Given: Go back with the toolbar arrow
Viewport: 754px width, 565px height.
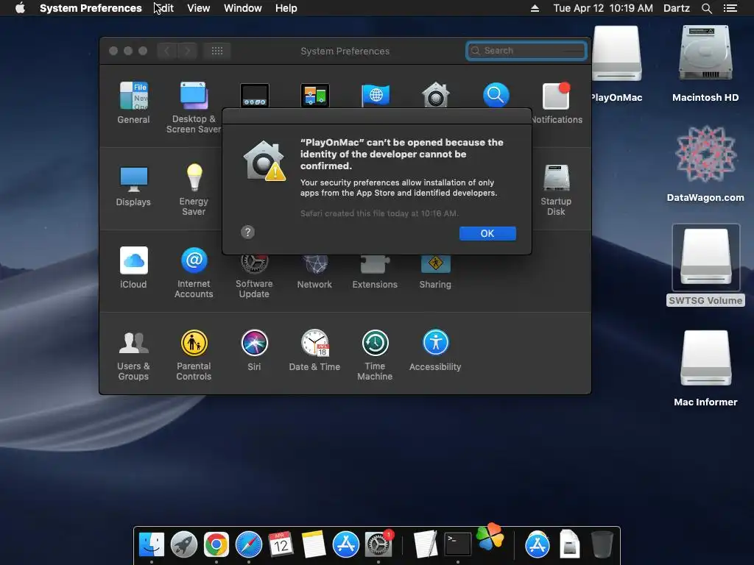Looking at the screenshot, I should pyautogui.click(x=167, y=51).
